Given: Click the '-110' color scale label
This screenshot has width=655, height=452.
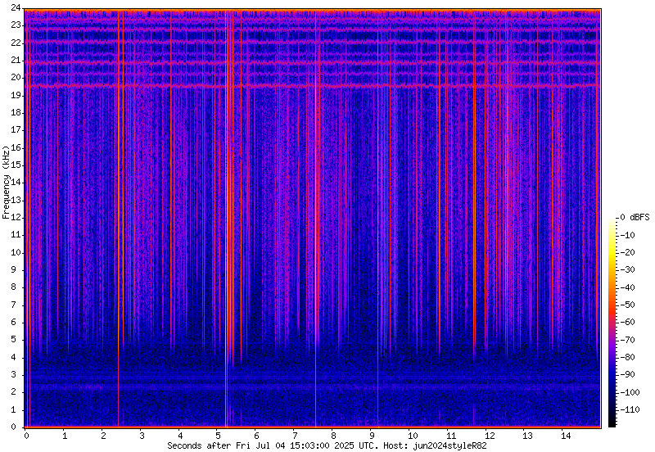Looking at the screenshot, I should [x=629, y=409].
